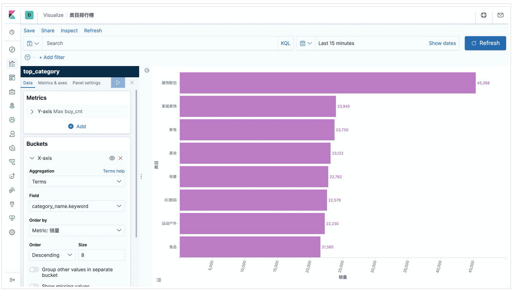Toggle X-axis bucket visibility eye icon
Image resolution: width=513 pixels, height=294 pixels.
(112, 158)
